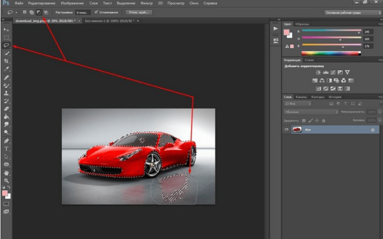Screen dimensions: 383x239
Task: Toggle the Сглаживание anti-alias checkbox
Action: pos(96,12)
